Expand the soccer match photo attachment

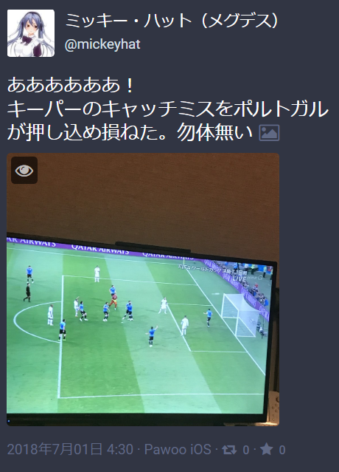coord(143,290)
